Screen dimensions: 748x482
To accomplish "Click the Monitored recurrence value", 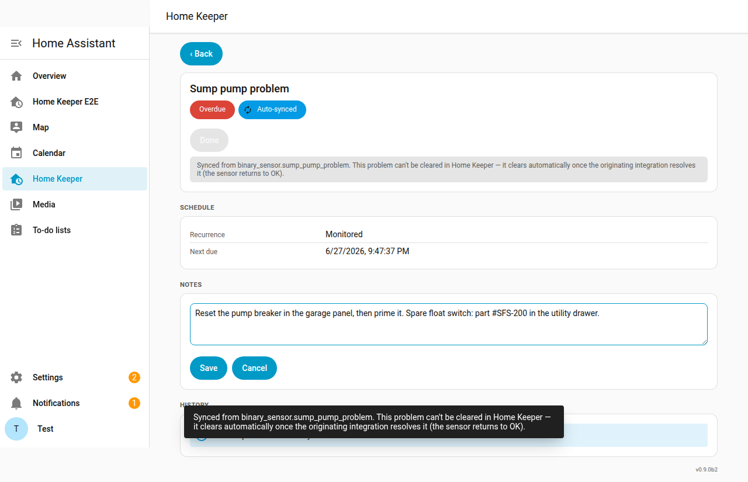I will pyautogui.click(x=344, y=234).
